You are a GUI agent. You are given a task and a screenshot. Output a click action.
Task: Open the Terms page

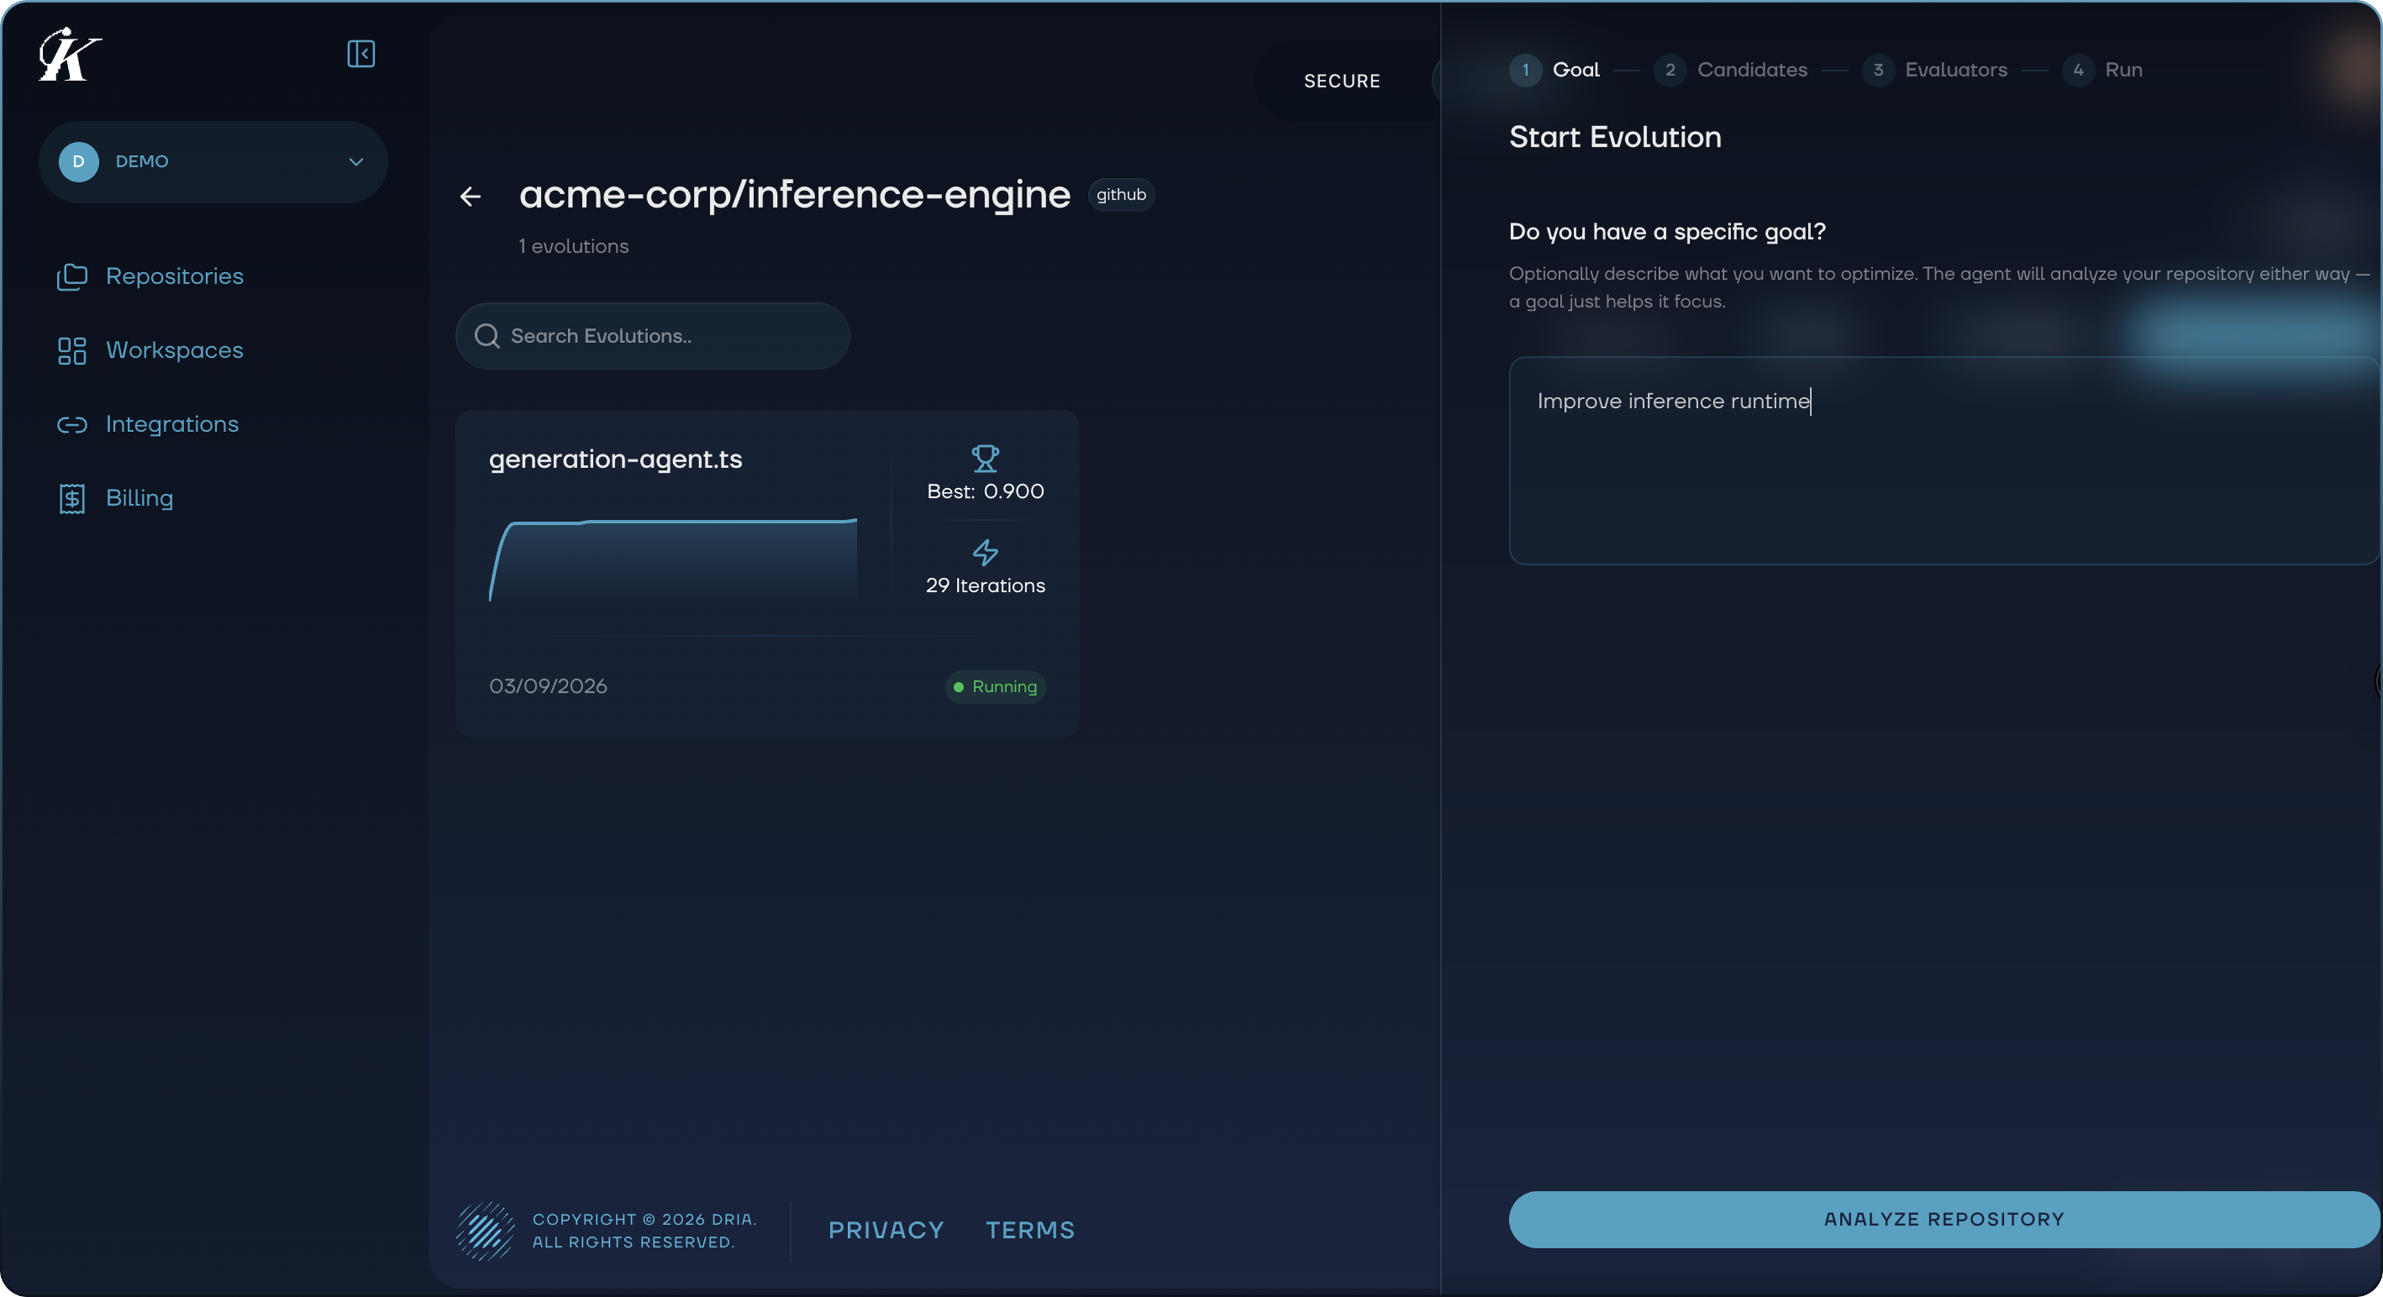[x=1030, y=1229]
